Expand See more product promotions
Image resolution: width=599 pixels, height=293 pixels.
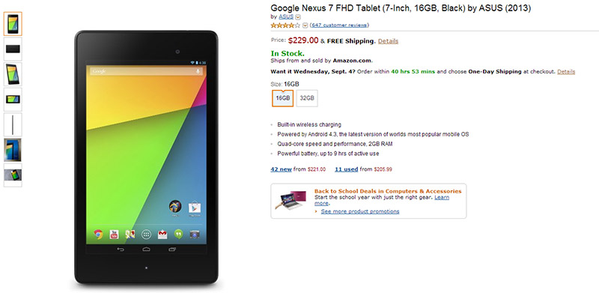(x=360, y=211)
